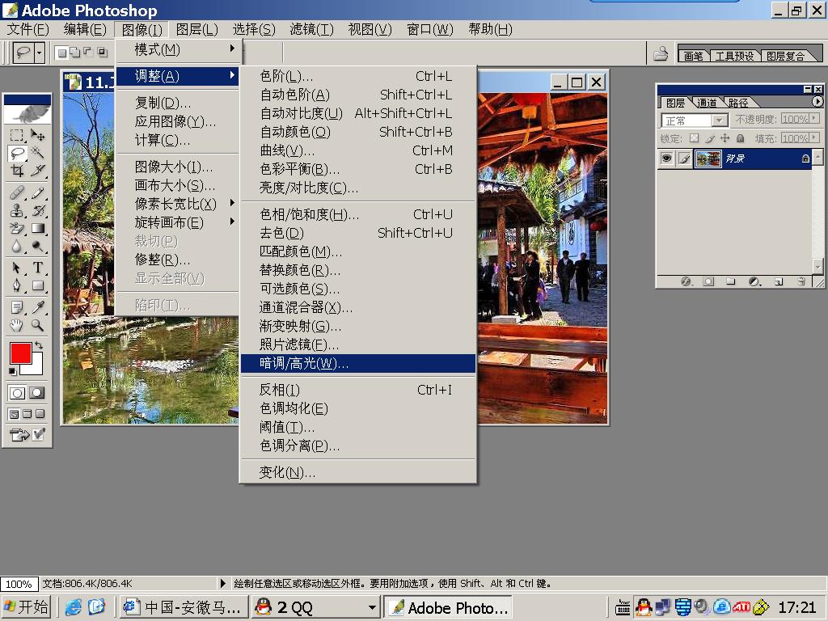Viewport: 828px width, 621px height.
Task: Select the 'Add to selection' mode option
Action: 74,53
